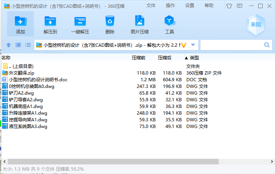Click the 360压缩 ZIP 文件 type cell
This screenshot has height=174, width=275.
tap(204, 73)
